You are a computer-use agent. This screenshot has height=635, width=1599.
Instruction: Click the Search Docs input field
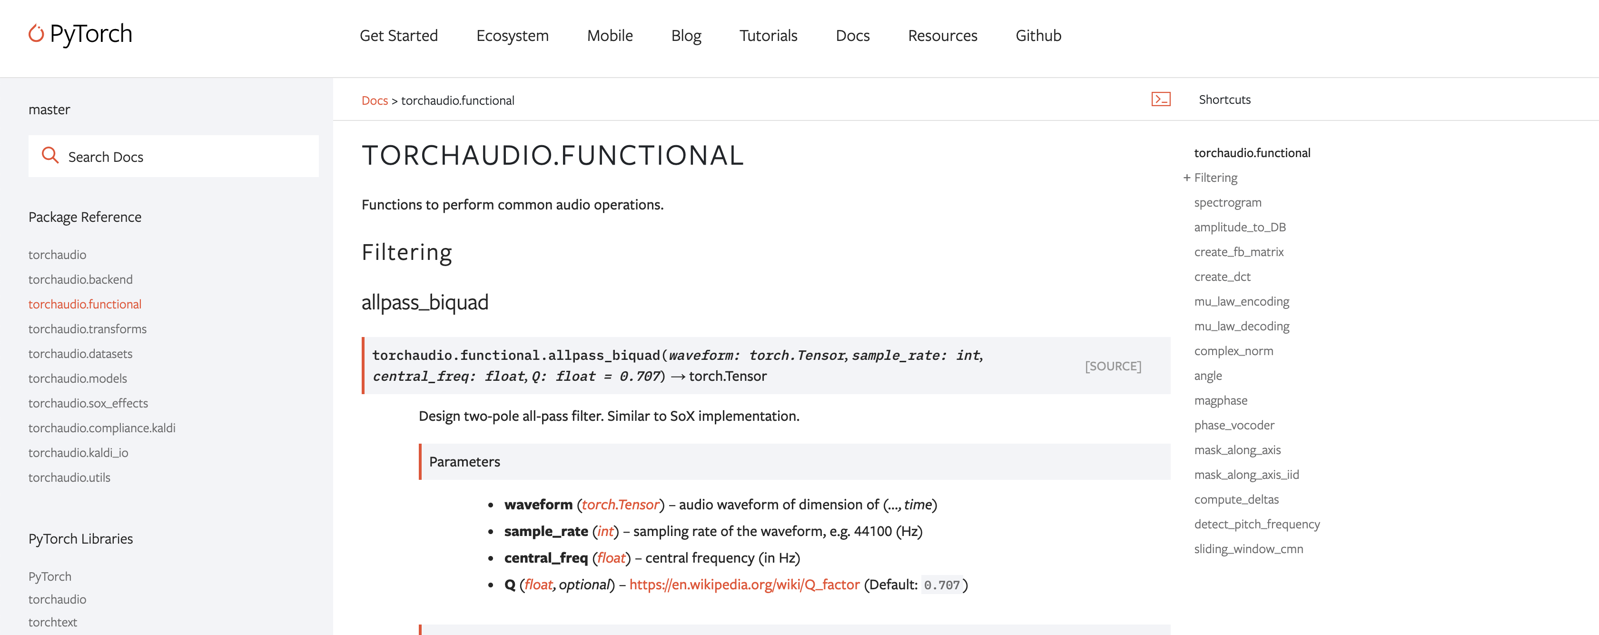click(186, 157)
